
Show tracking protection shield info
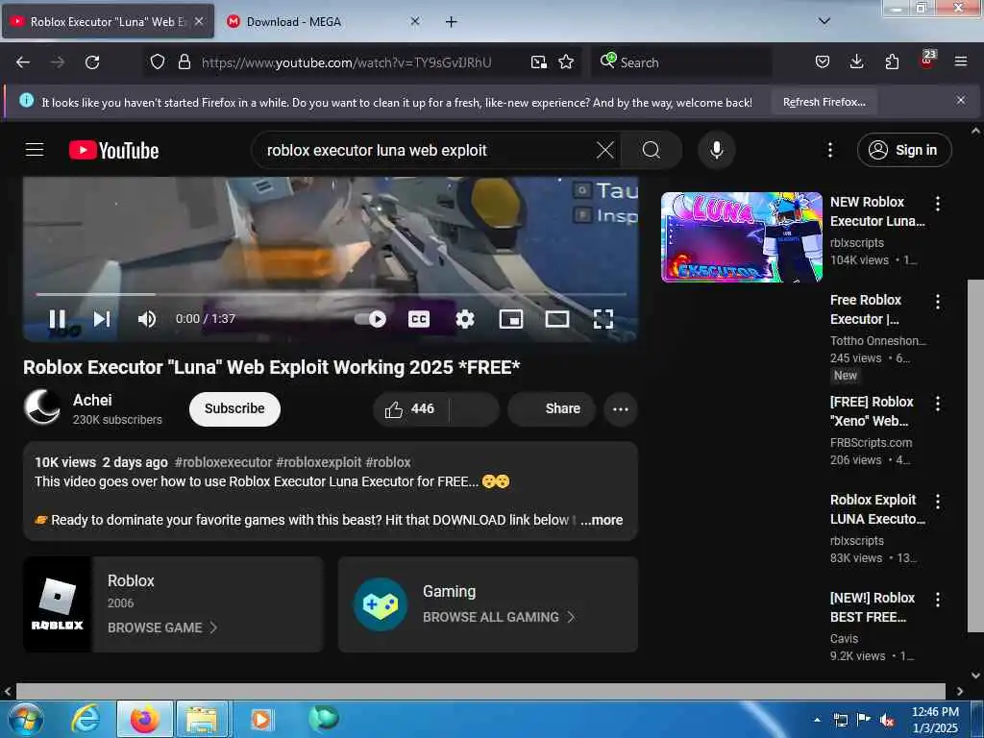158,62
